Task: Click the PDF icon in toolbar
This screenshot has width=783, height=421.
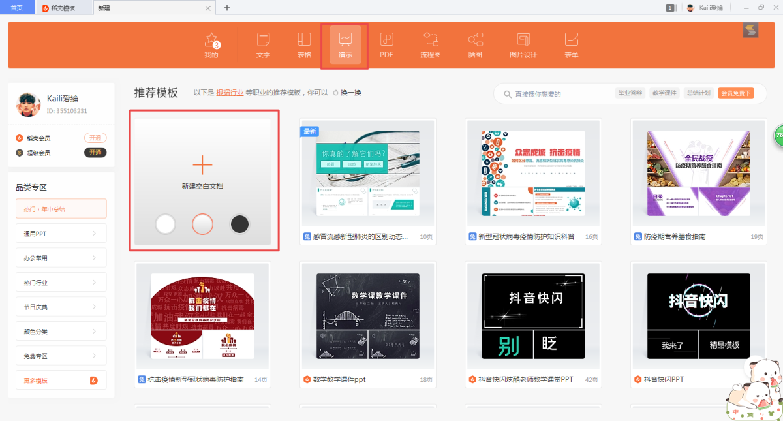Action: (386, 45)
